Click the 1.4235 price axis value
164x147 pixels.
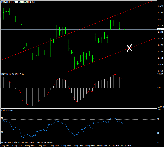pyautogui.click(x=161, y=39)
